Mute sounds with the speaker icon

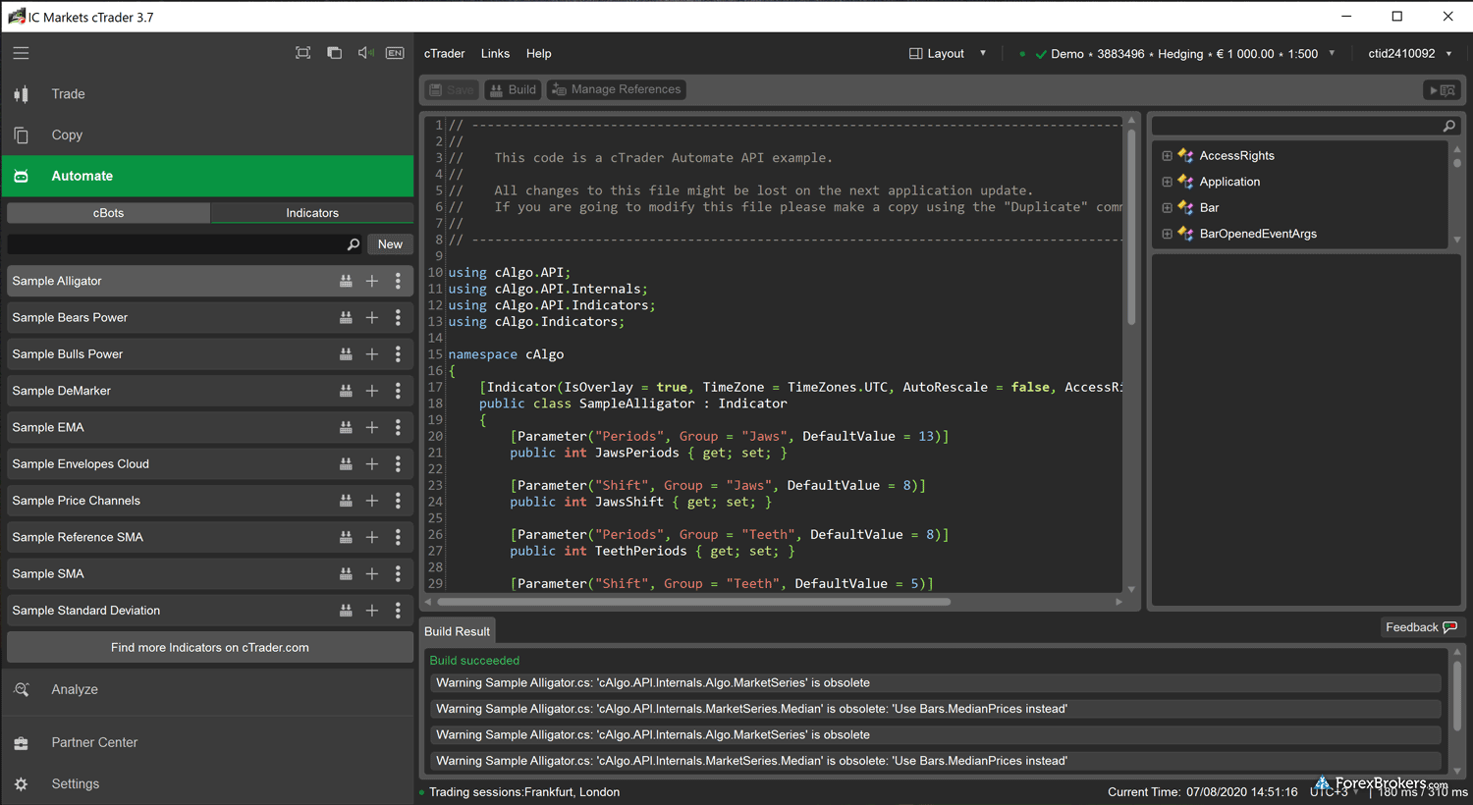(365, 53)
